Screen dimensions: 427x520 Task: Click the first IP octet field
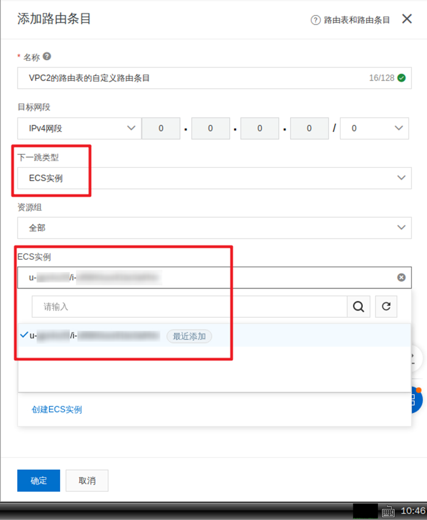tap(161, 128)
